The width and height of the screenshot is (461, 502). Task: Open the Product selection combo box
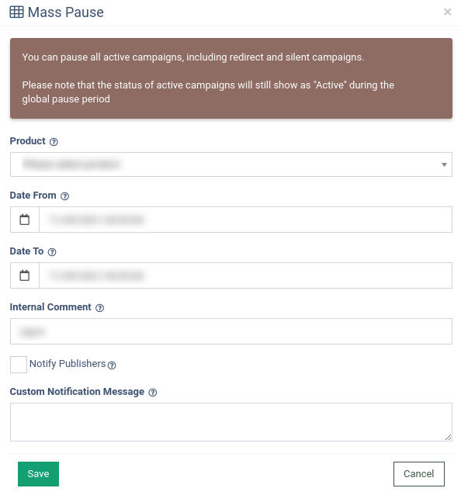coord(231,164)
